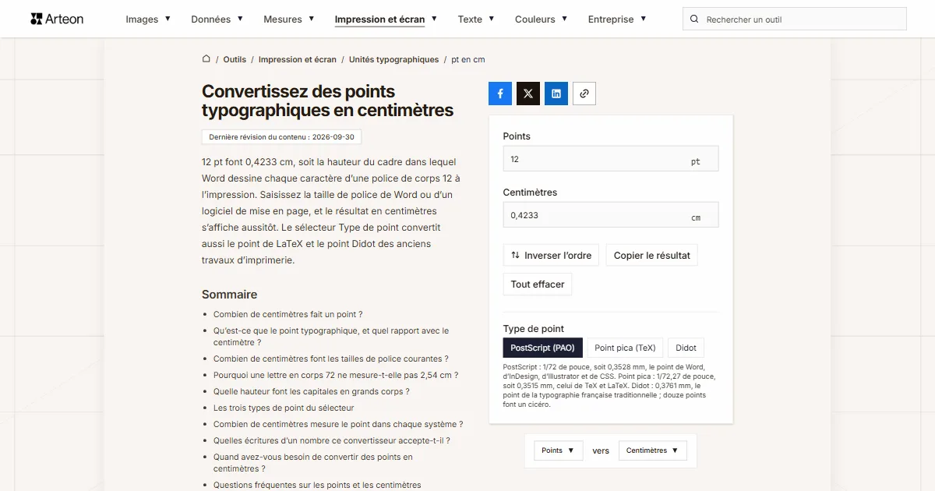The width and height of the screenshot is (935, 491).
Task: Open the Données menu
Action: pos(217,19)
